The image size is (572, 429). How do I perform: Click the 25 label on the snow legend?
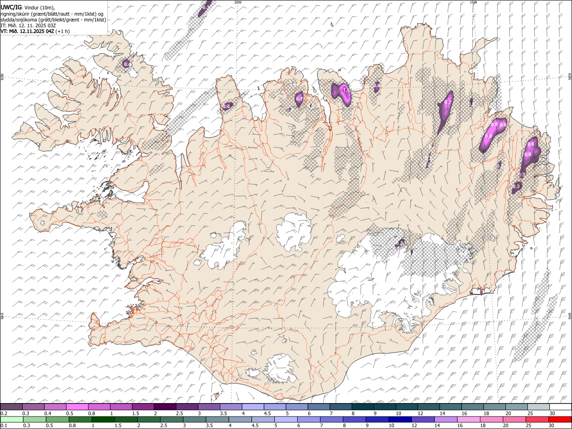pyautogui.click(x=529, y=413)
